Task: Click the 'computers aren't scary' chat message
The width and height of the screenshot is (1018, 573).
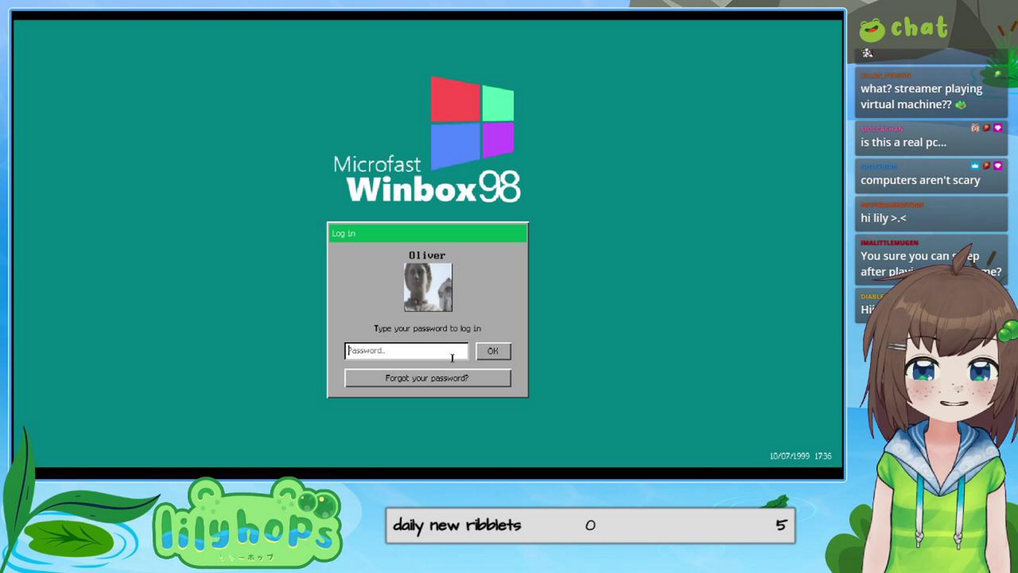Action: [x=920, y=180]
